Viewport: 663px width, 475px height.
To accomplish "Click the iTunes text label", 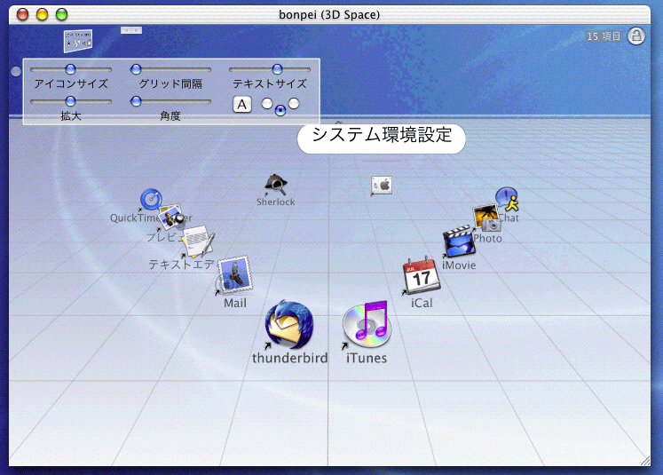I will 367,358.
